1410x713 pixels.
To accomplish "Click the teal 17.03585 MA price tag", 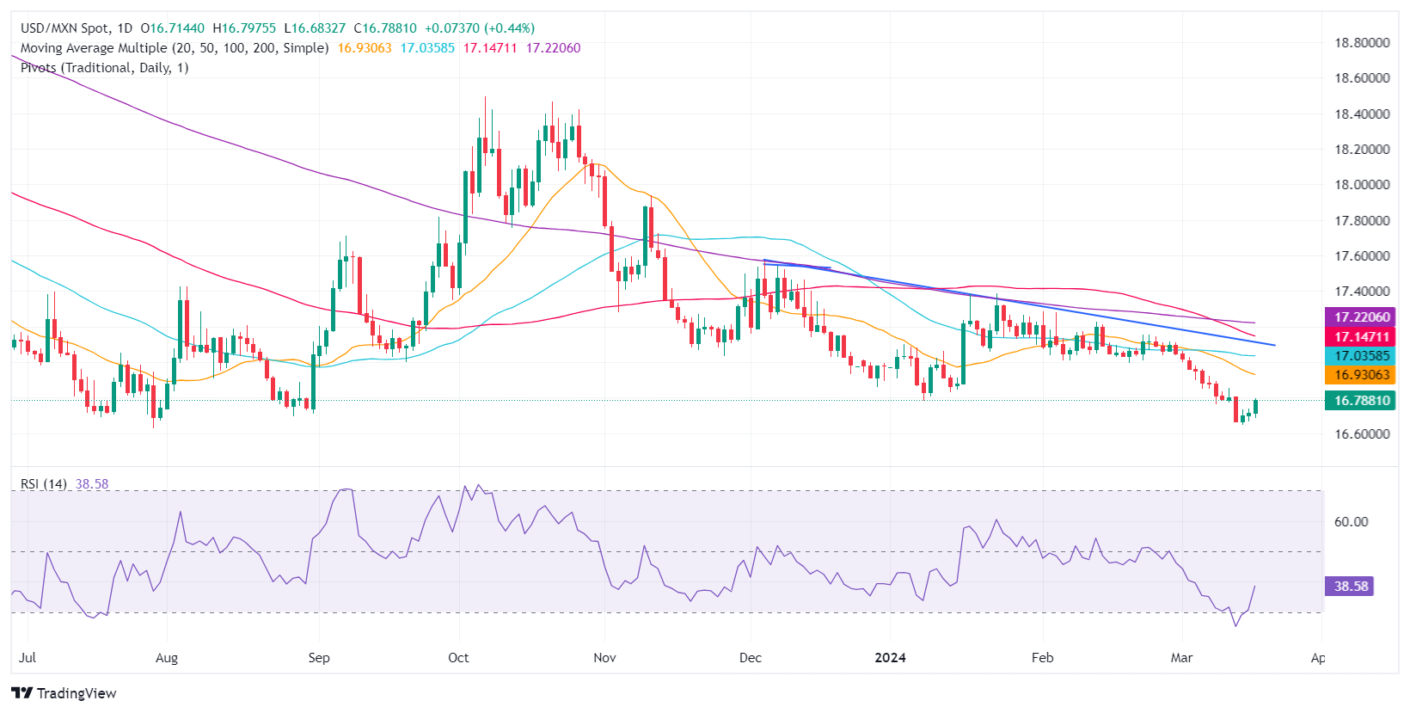I will 1360,356.
